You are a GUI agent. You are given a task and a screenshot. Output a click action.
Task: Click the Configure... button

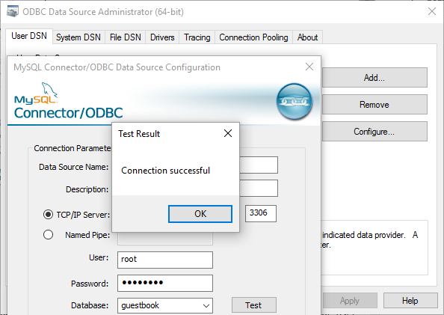pyautogui.click(x=374, y=132)
